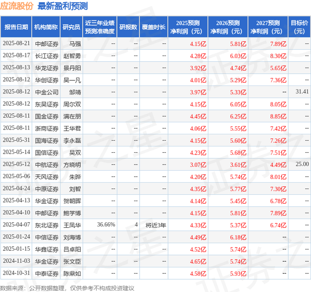Select the 国金证券 institution cell

click(x=47, y=116)
